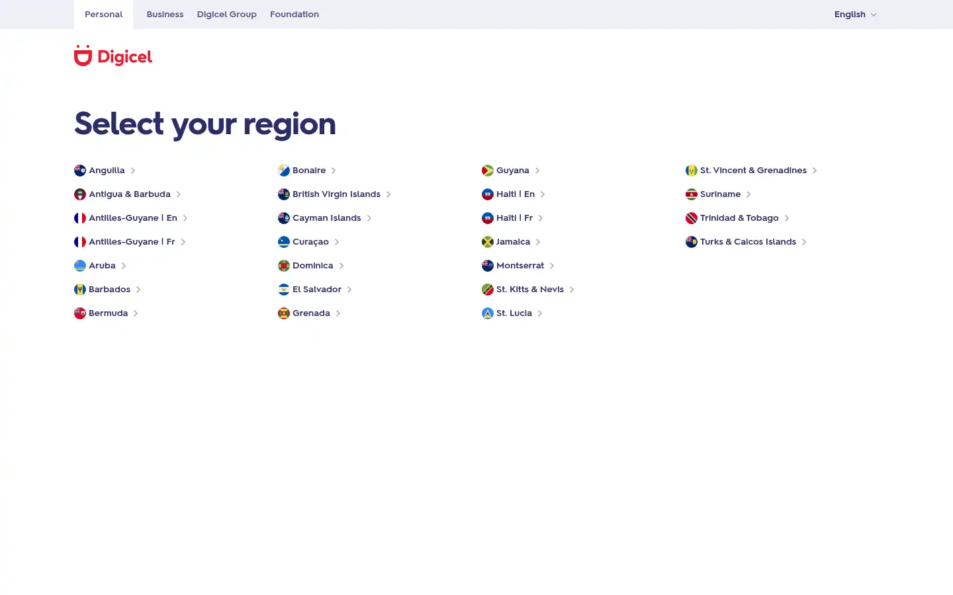
Task: Click the Barbados flag icon
Action: pyautogui.click(x=80, y=290)
